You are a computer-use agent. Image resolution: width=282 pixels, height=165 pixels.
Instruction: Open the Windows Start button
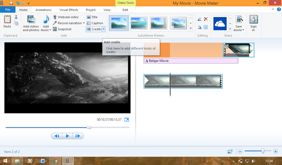(x=6, y=161)
